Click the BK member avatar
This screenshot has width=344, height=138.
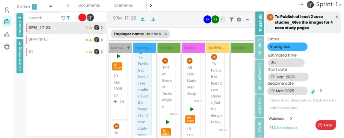(207, 19)
